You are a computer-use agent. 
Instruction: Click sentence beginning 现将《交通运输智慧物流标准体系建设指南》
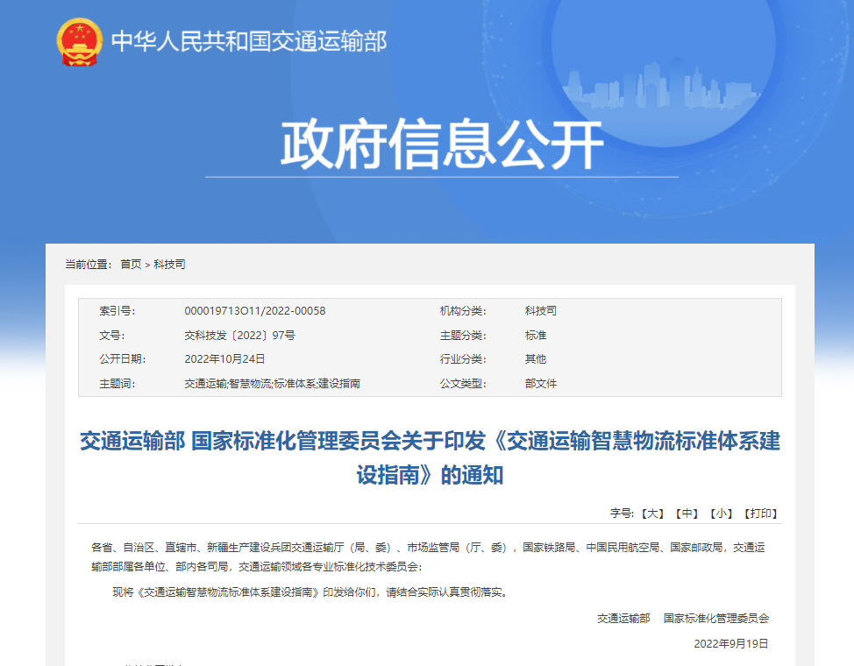coord(311,592)
